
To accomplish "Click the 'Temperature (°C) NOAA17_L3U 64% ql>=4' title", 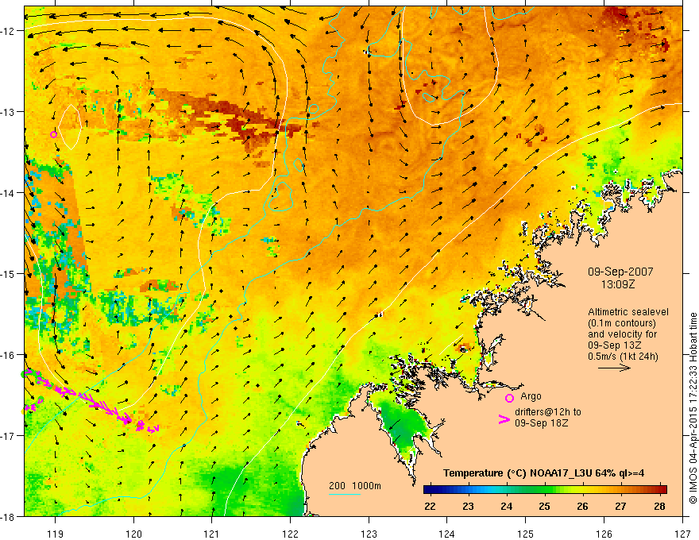I will tap(543, 473).
